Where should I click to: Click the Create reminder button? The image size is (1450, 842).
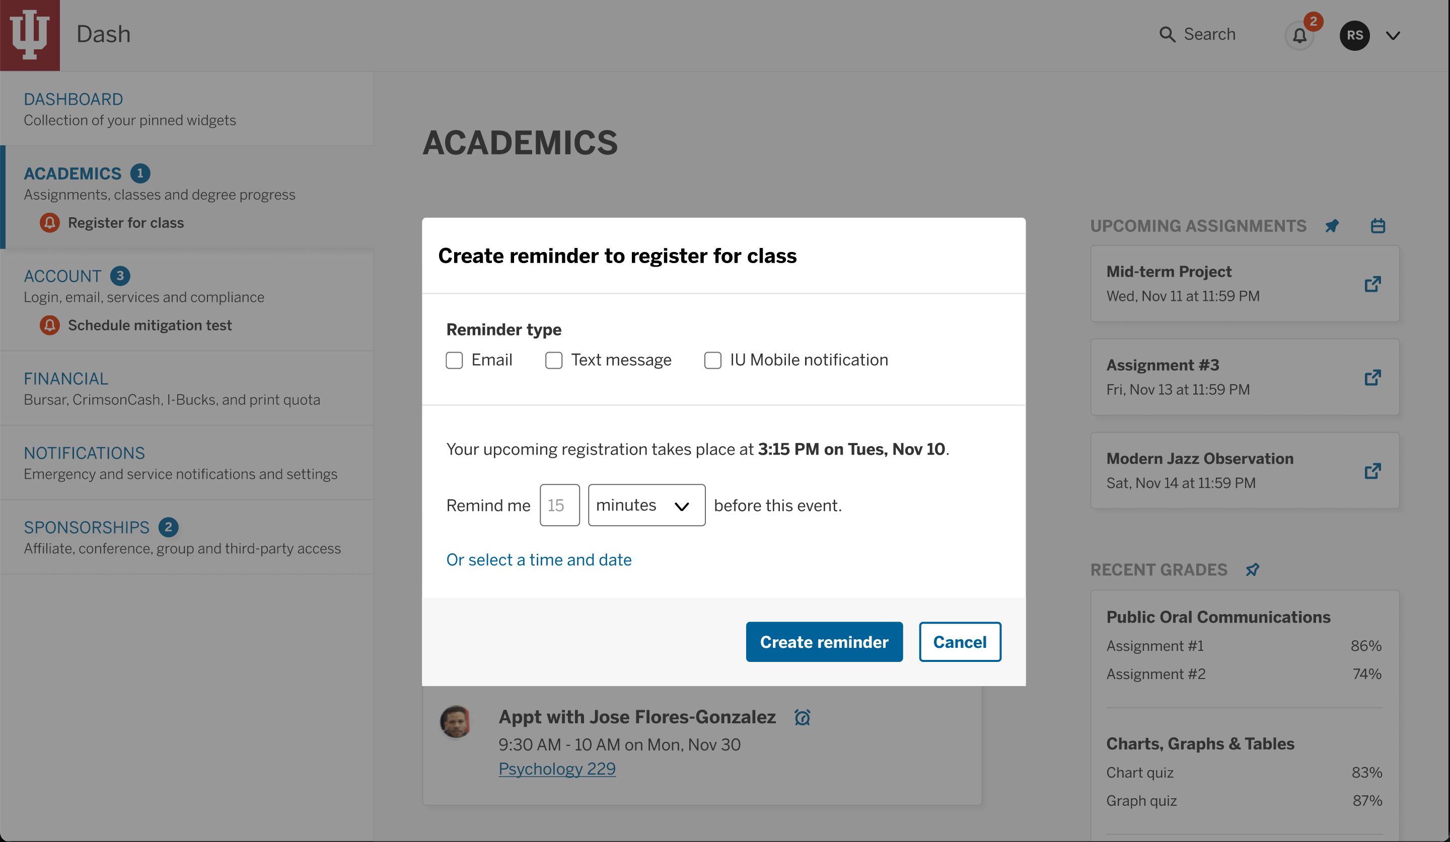pyautogui.click(x=824, y=642)
